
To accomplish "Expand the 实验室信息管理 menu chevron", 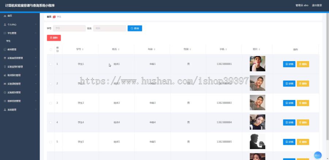I will [36, 58].
